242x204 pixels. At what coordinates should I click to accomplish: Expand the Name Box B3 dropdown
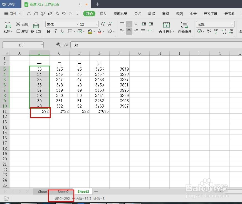point(42,45)
